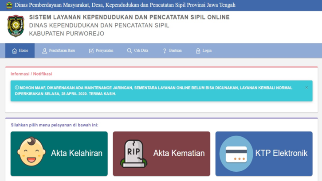This screenshot has height=181, width=322.
Task: Click the Dinas Kependudukan dan Pencatatan Sipil subtitle
Action: 99,25
